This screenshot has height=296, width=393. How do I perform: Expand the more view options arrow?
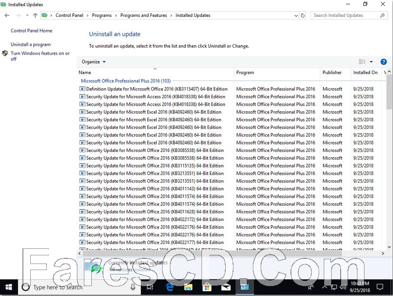(x=371, y=62)
